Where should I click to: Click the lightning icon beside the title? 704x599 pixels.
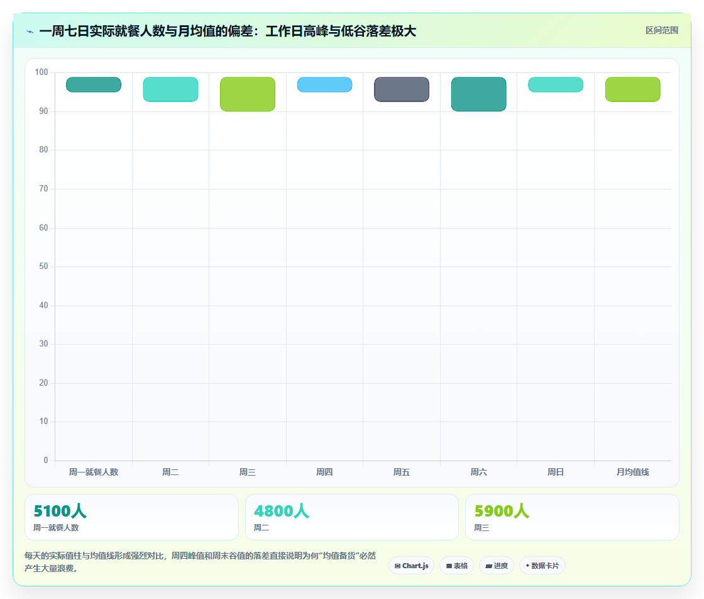point(30,31)
